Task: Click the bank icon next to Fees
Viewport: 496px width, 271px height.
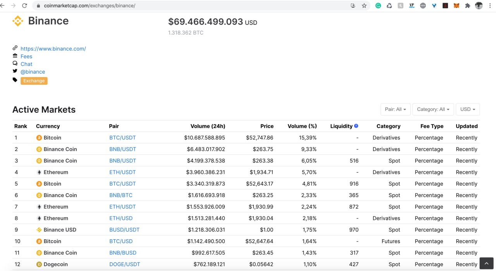Action: [15, 56]
